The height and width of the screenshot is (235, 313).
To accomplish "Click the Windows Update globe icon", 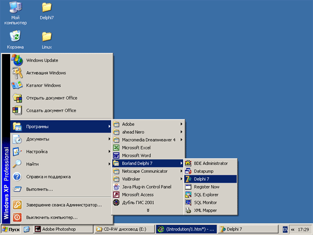I will click(x=18, y=60).
